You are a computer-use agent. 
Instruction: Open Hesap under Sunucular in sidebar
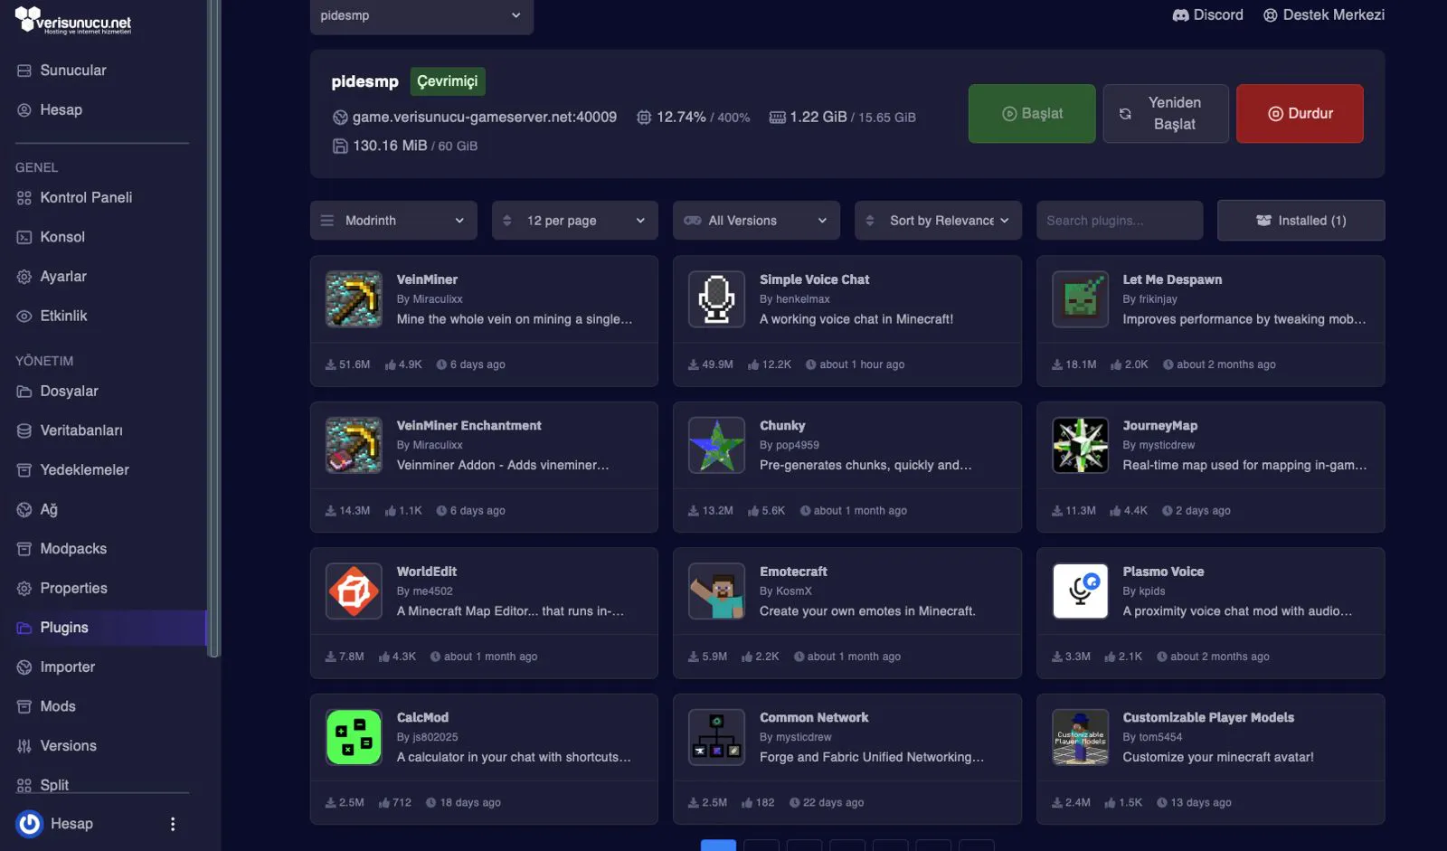[x=61, y=110]
